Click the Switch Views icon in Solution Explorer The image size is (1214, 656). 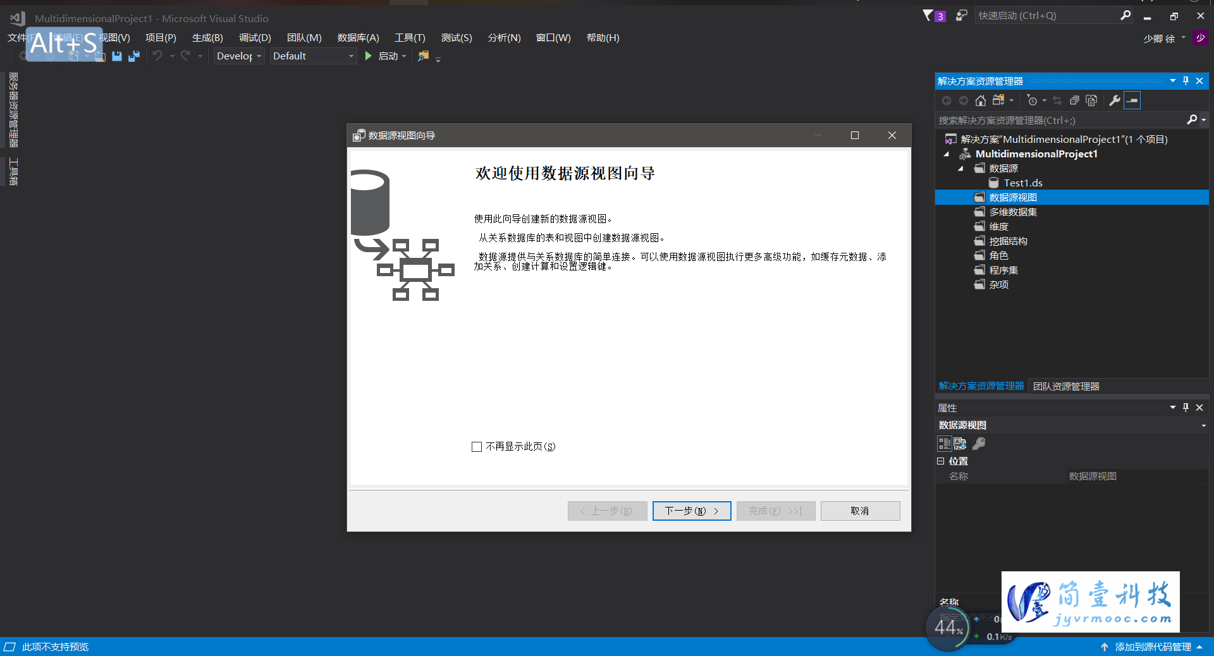[998, 100]
